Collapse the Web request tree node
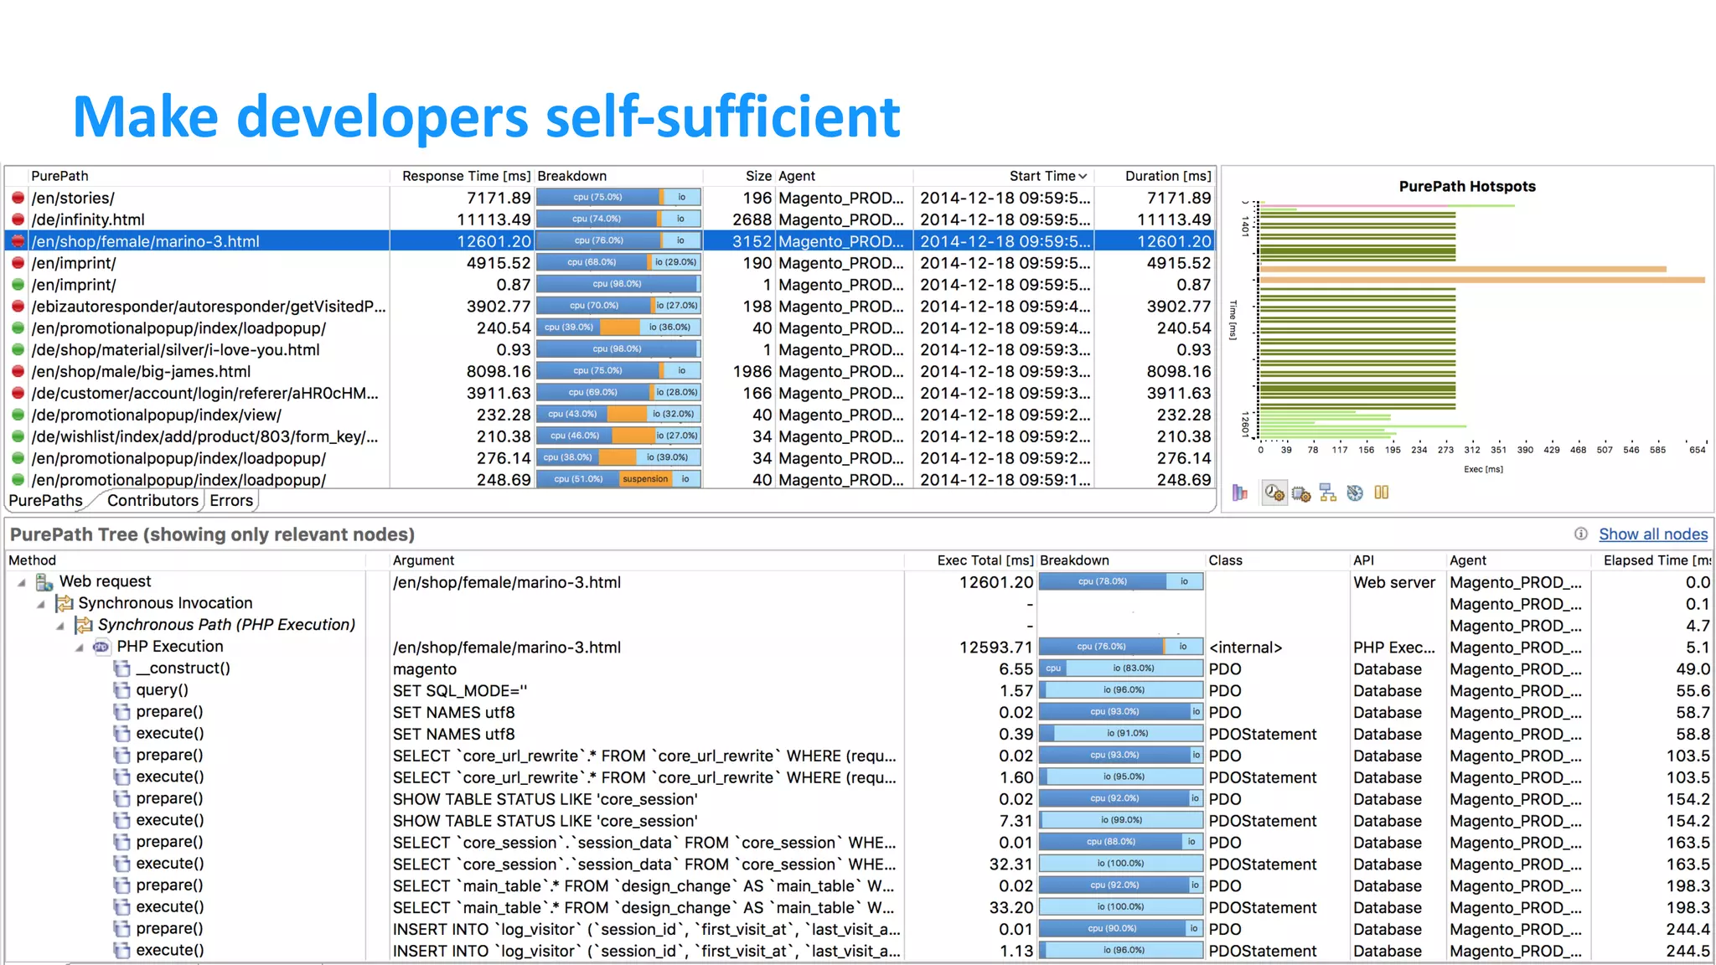 point(22,582)
